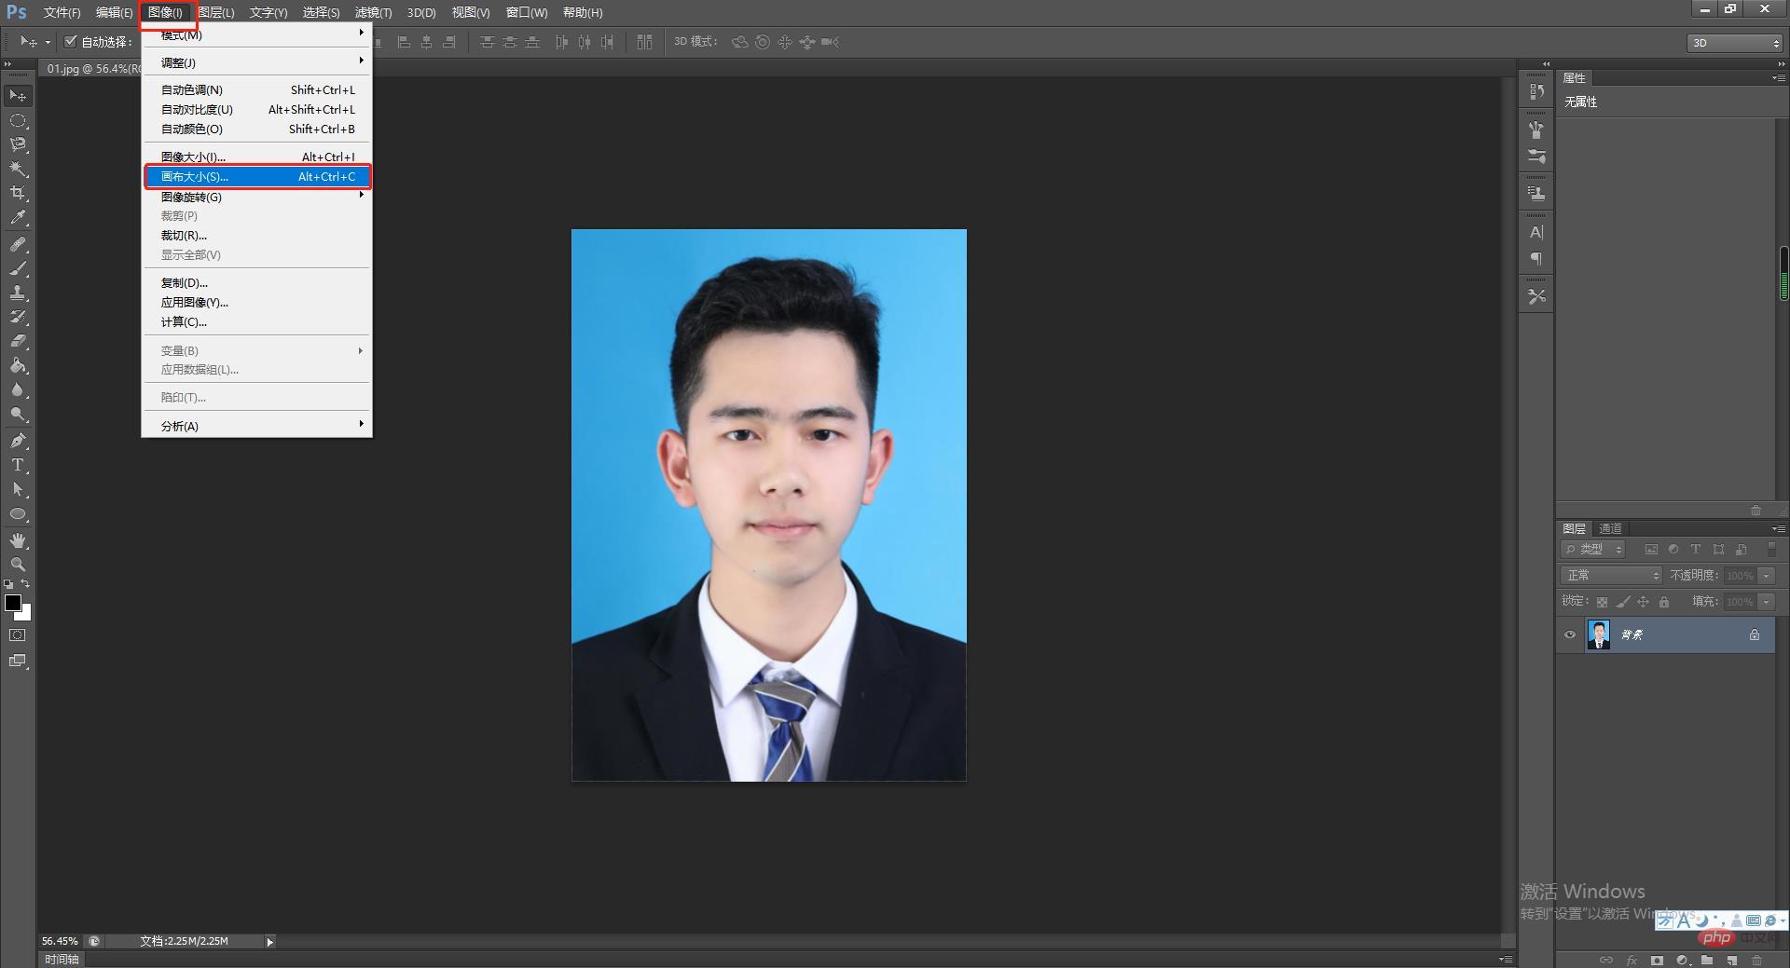Choose 画布大小(S)... from the menu
Image resolution: width=1790 pixels, height=968 pixels.
click(x=257, y=177)
